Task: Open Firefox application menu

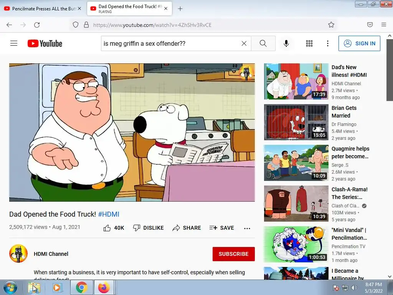Action: click(x=384, y=25)
